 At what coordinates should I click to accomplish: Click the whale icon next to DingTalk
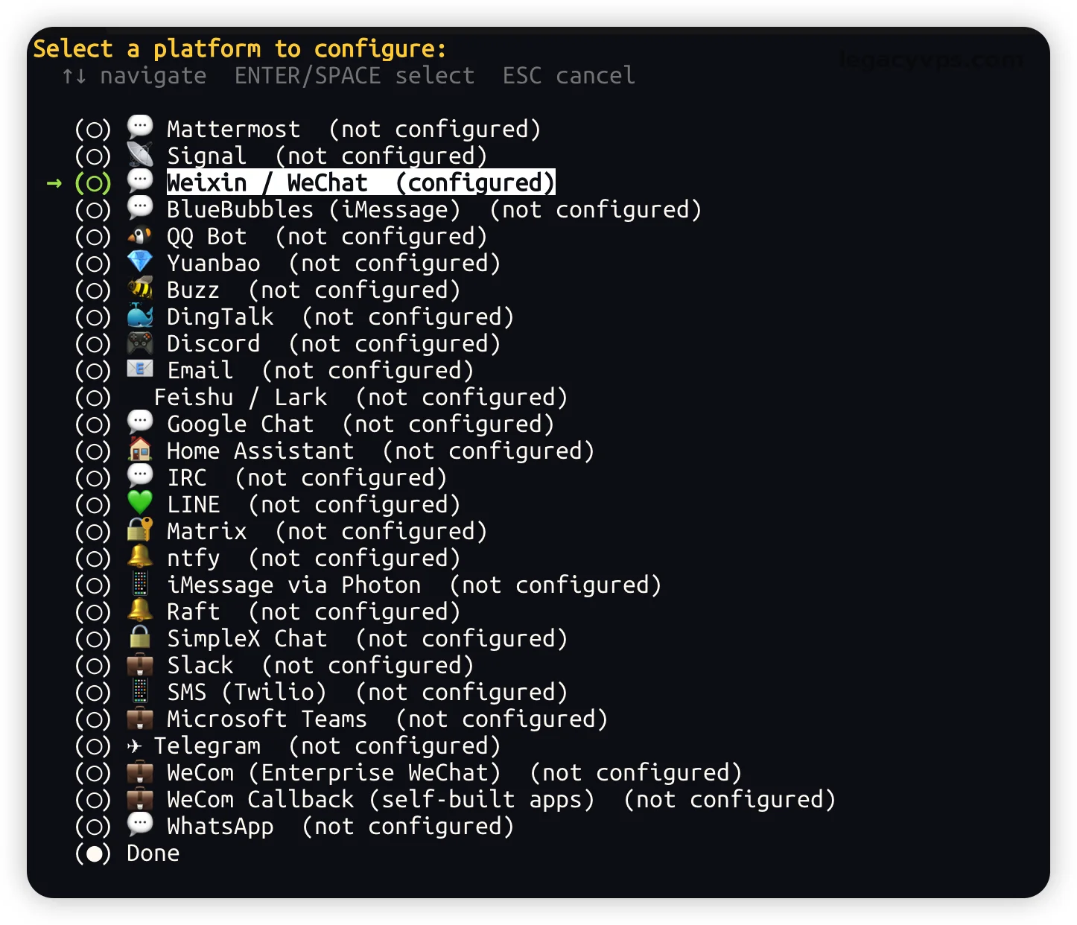coord(140,316)
